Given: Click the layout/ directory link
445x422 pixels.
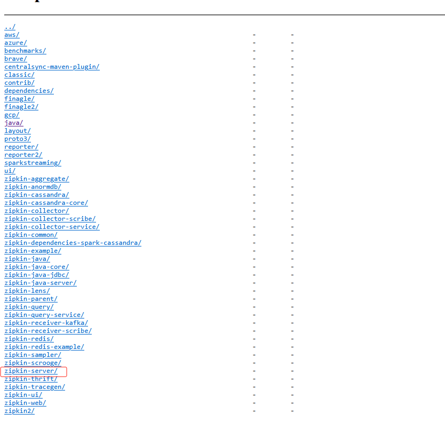Looking at the screenshot, I should pyautogui.click(x=18, y=131).
